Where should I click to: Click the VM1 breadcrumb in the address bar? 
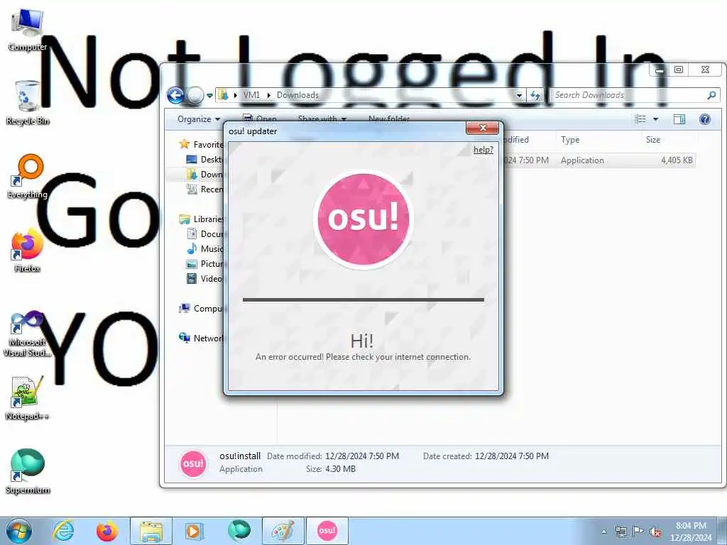(252, 95)
